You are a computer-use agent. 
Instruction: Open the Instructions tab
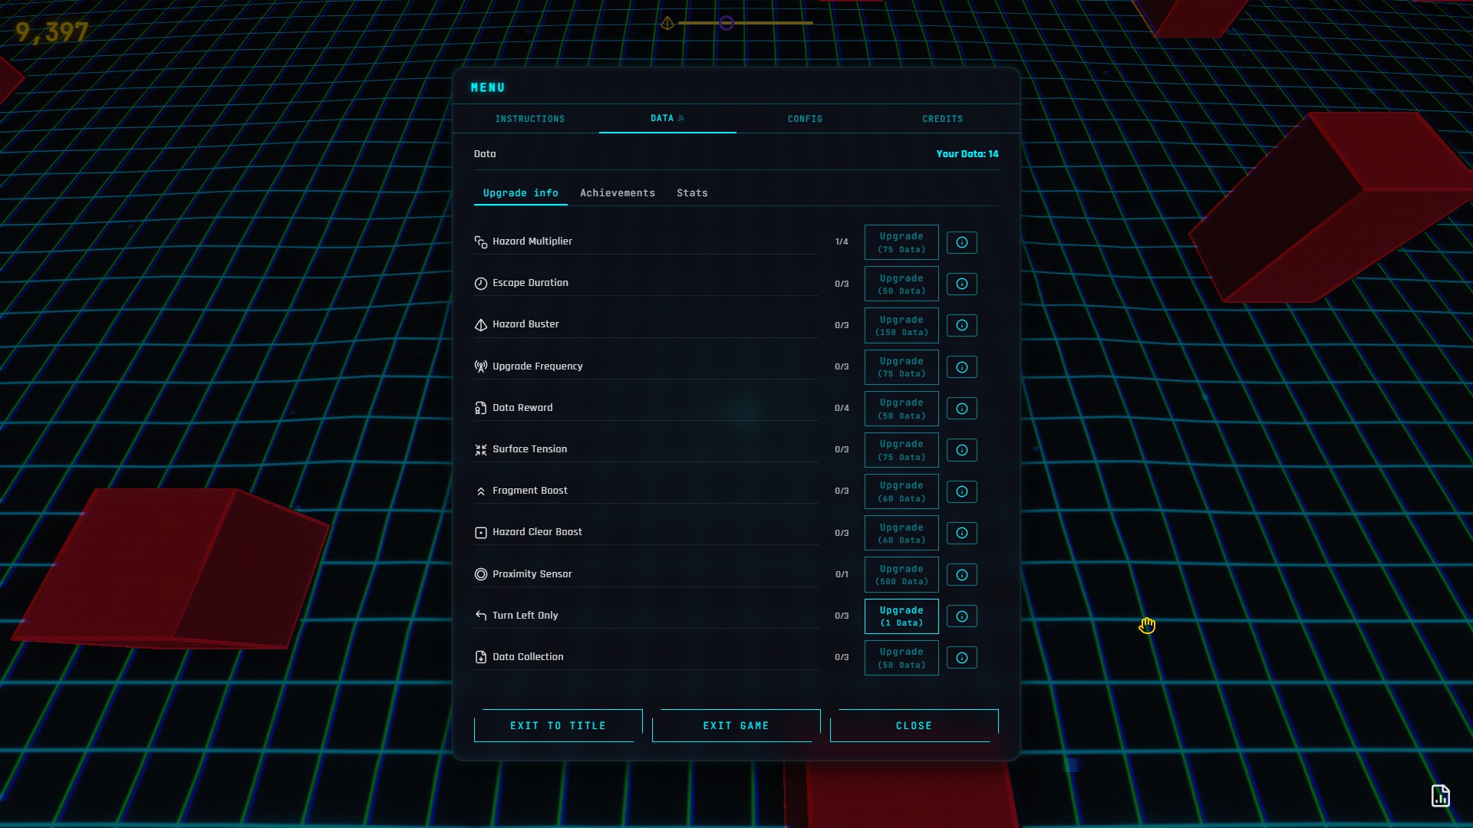point(529,119)
